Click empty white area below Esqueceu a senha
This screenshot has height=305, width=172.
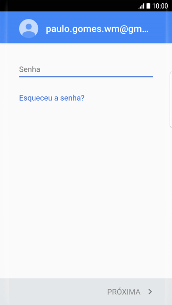click(86, 185)
